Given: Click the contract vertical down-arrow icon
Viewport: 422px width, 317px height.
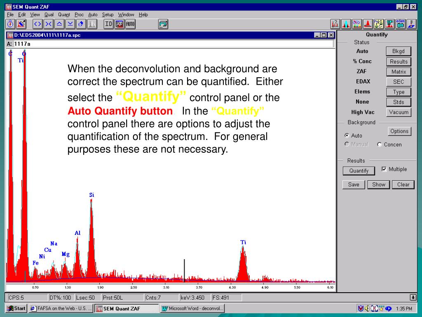Looking at the screenshot, I should pos(70,24).
